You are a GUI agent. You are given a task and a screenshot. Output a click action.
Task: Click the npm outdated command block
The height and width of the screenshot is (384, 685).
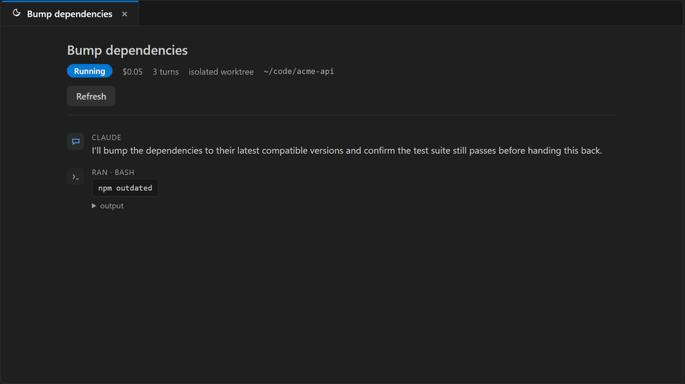[x=125, y=188]
